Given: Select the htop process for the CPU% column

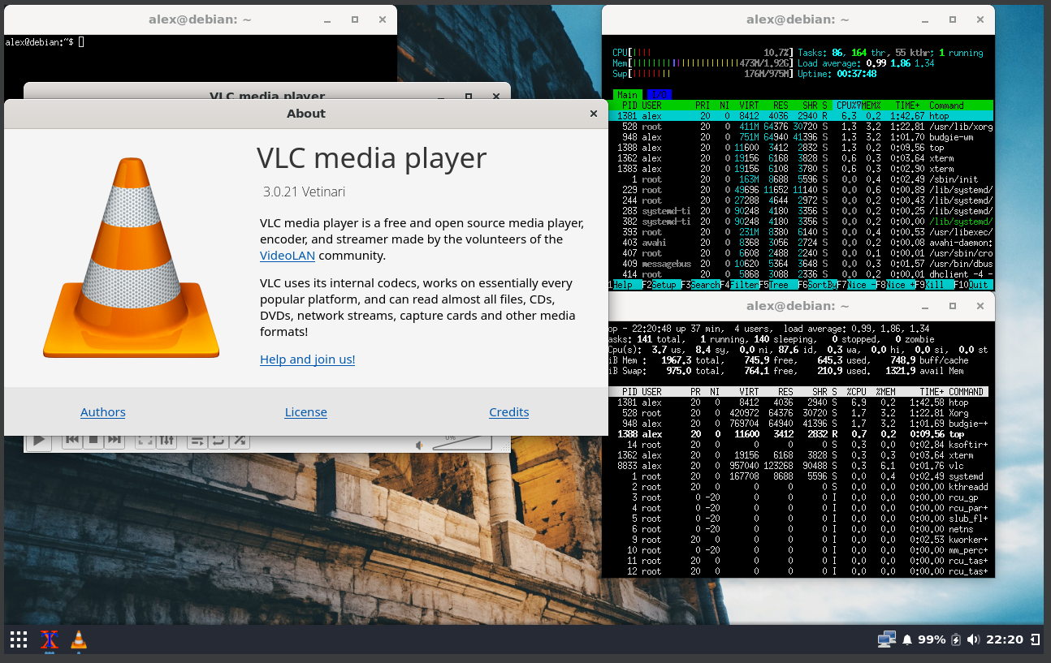Looking at the screenshot, I should click(848, 105).
